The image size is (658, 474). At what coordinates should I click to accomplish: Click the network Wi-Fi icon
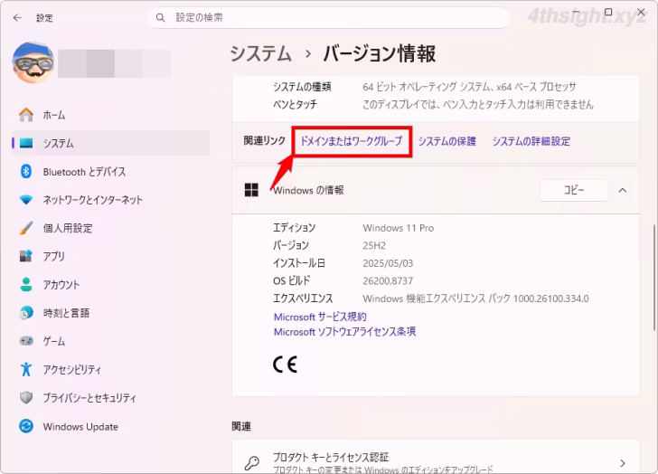coord(26,200)
